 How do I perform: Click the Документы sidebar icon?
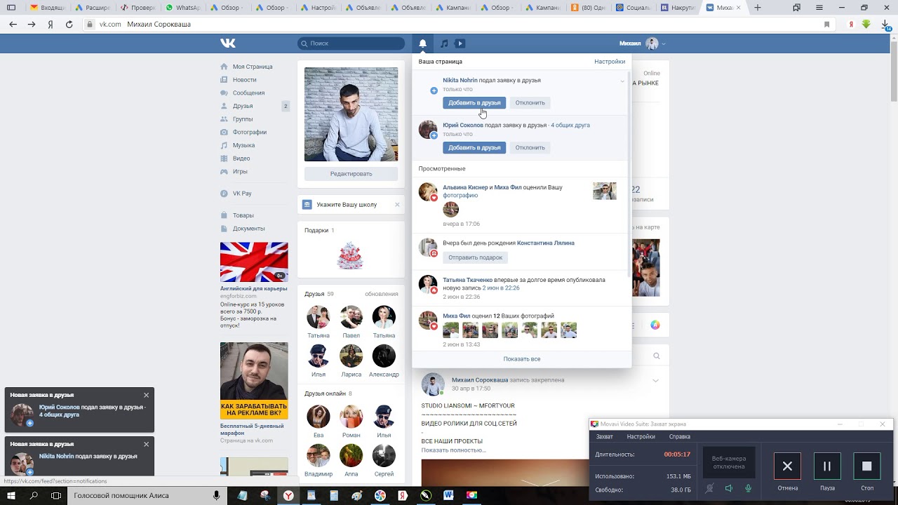point(224,229)
